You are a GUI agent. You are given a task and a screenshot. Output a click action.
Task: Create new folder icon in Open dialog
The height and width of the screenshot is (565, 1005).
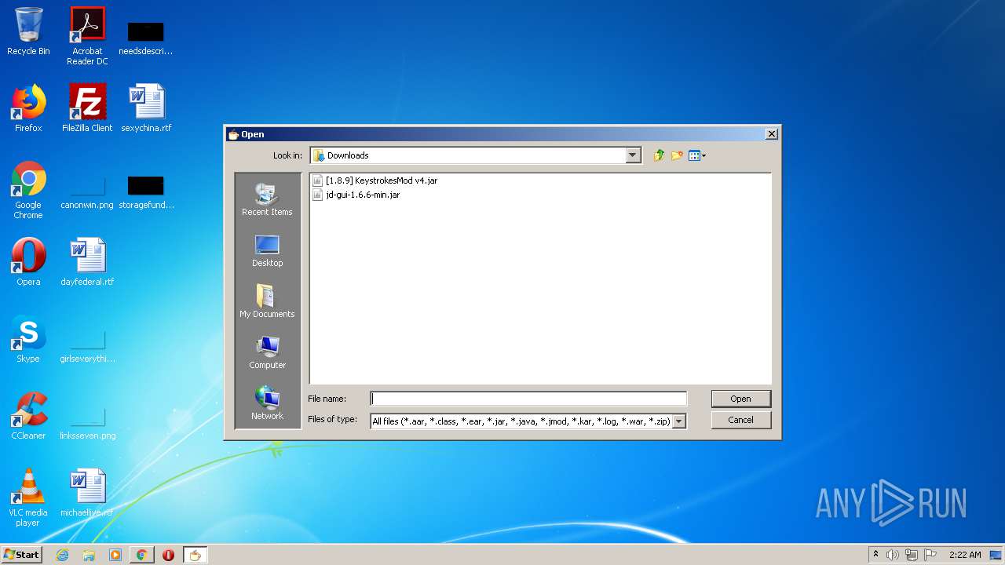coord(677,155)
